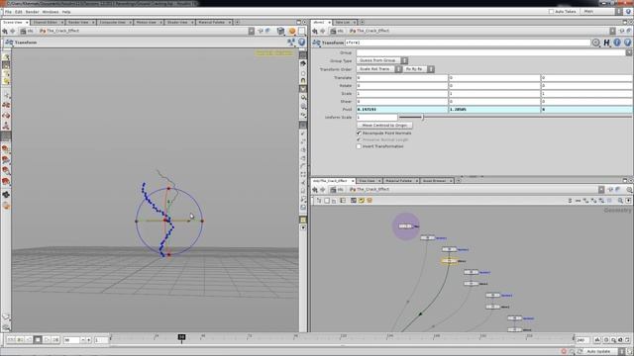Open the Render menu
The image size is (634, 356).
point(33,12)
